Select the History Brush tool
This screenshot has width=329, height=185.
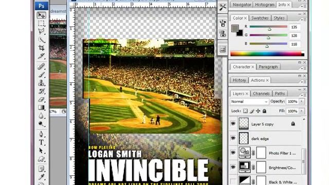coord(41,91)
